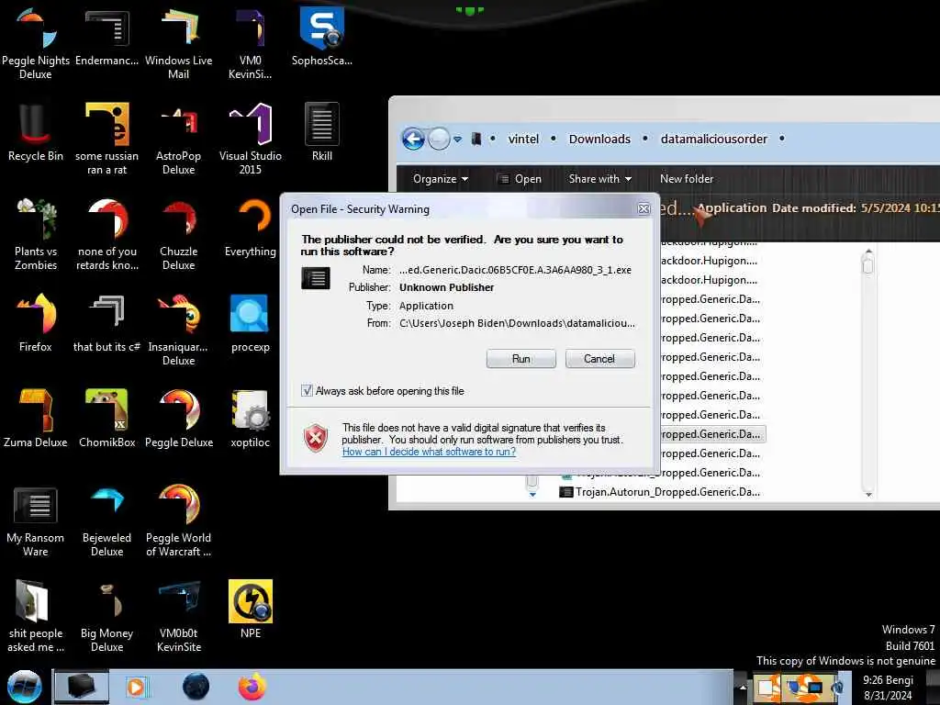Select the VM0b0t KevinSite icon
Viewport: 940px width, 705px height.
(179, 616)
